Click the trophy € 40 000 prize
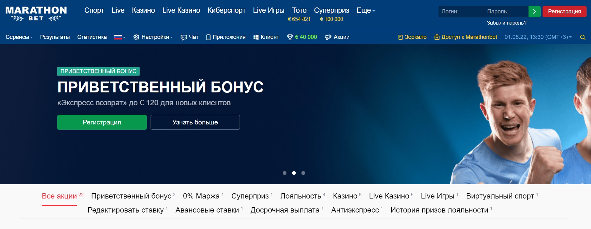This screenshot has width=591, height=229. (302, 37)
